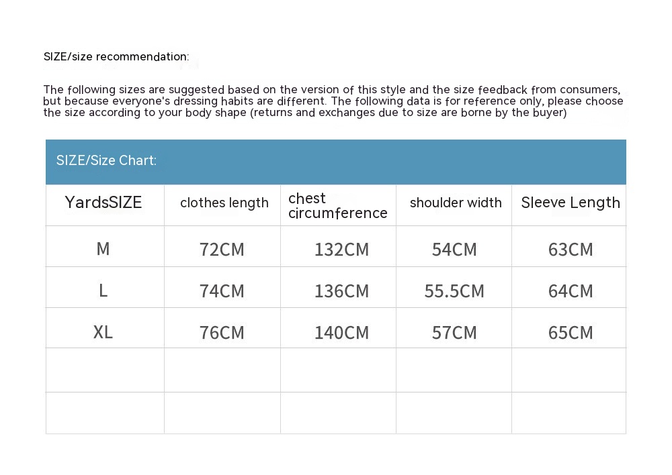The image size is (672, 475).
Task: Click the SIZE/Size Chart blue header bar
Action: pos(335,161)
